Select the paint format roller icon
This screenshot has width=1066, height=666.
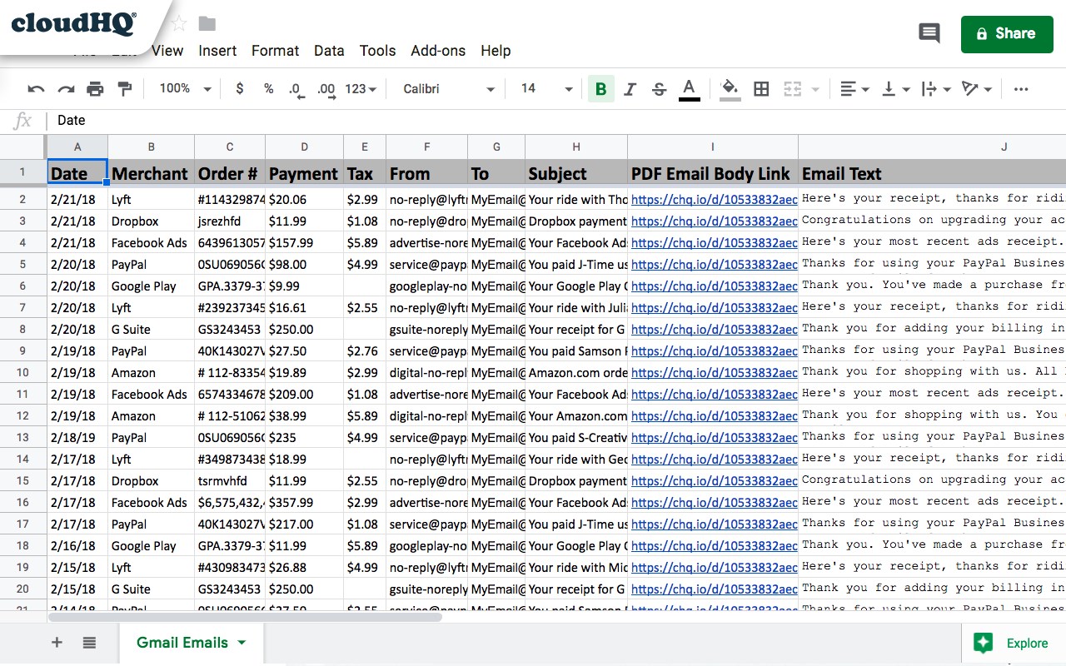coord(125,89)
